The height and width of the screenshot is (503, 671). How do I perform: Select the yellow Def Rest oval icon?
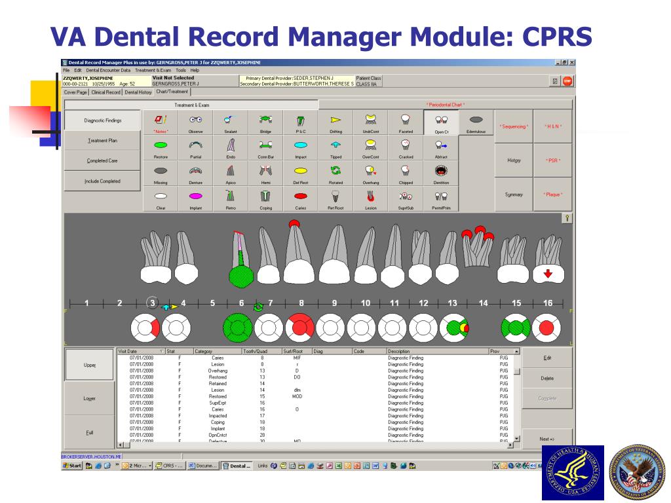pyautogui.click(x=301, y=174)
